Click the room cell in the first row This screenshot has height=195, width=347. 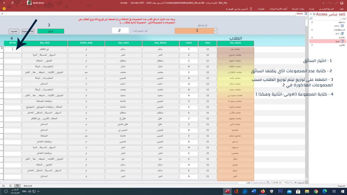(189, 49)
